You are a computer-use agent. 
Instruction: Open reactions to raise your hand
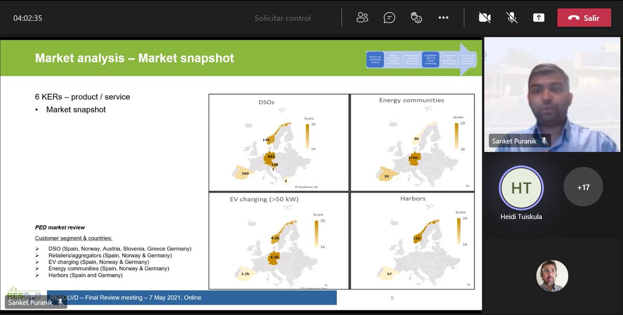[416, 17]
